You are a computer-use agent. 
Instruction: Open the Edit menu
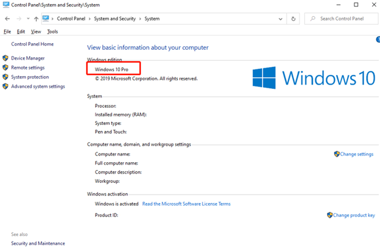point(21,32)
